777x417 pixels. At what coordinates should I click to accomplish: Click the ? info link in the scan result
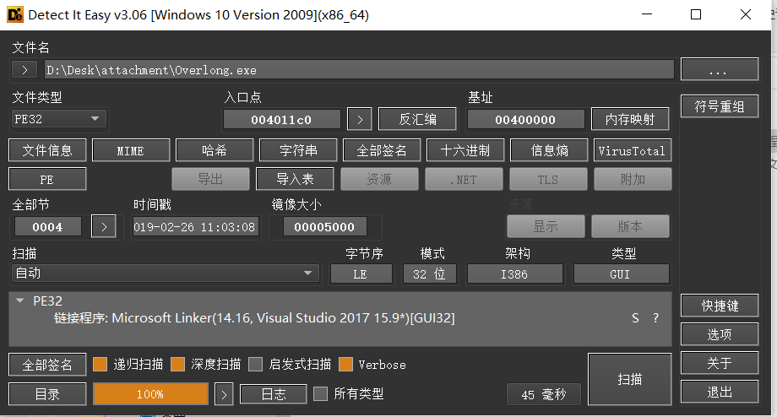pyautogui.click(x=655, y=318)
